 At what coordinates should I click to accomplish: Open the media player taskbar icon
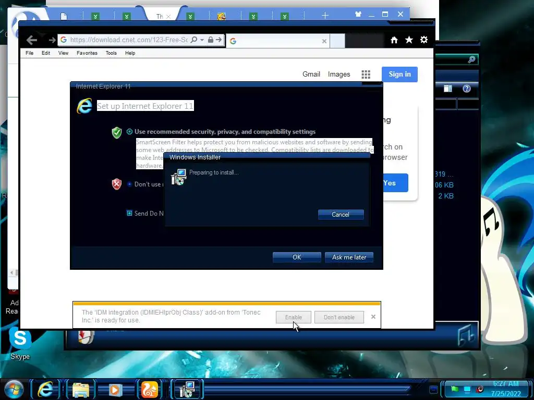click(x=115, y=390)
